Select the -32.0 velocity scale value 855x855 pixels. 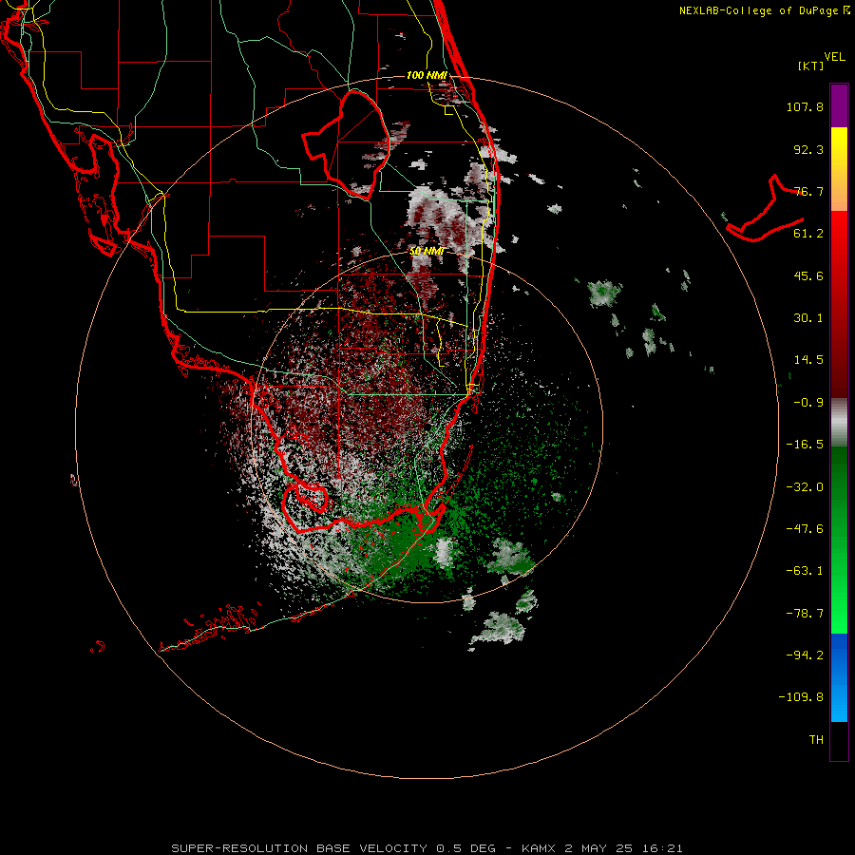pyautogui.click(x=805, y=487)
